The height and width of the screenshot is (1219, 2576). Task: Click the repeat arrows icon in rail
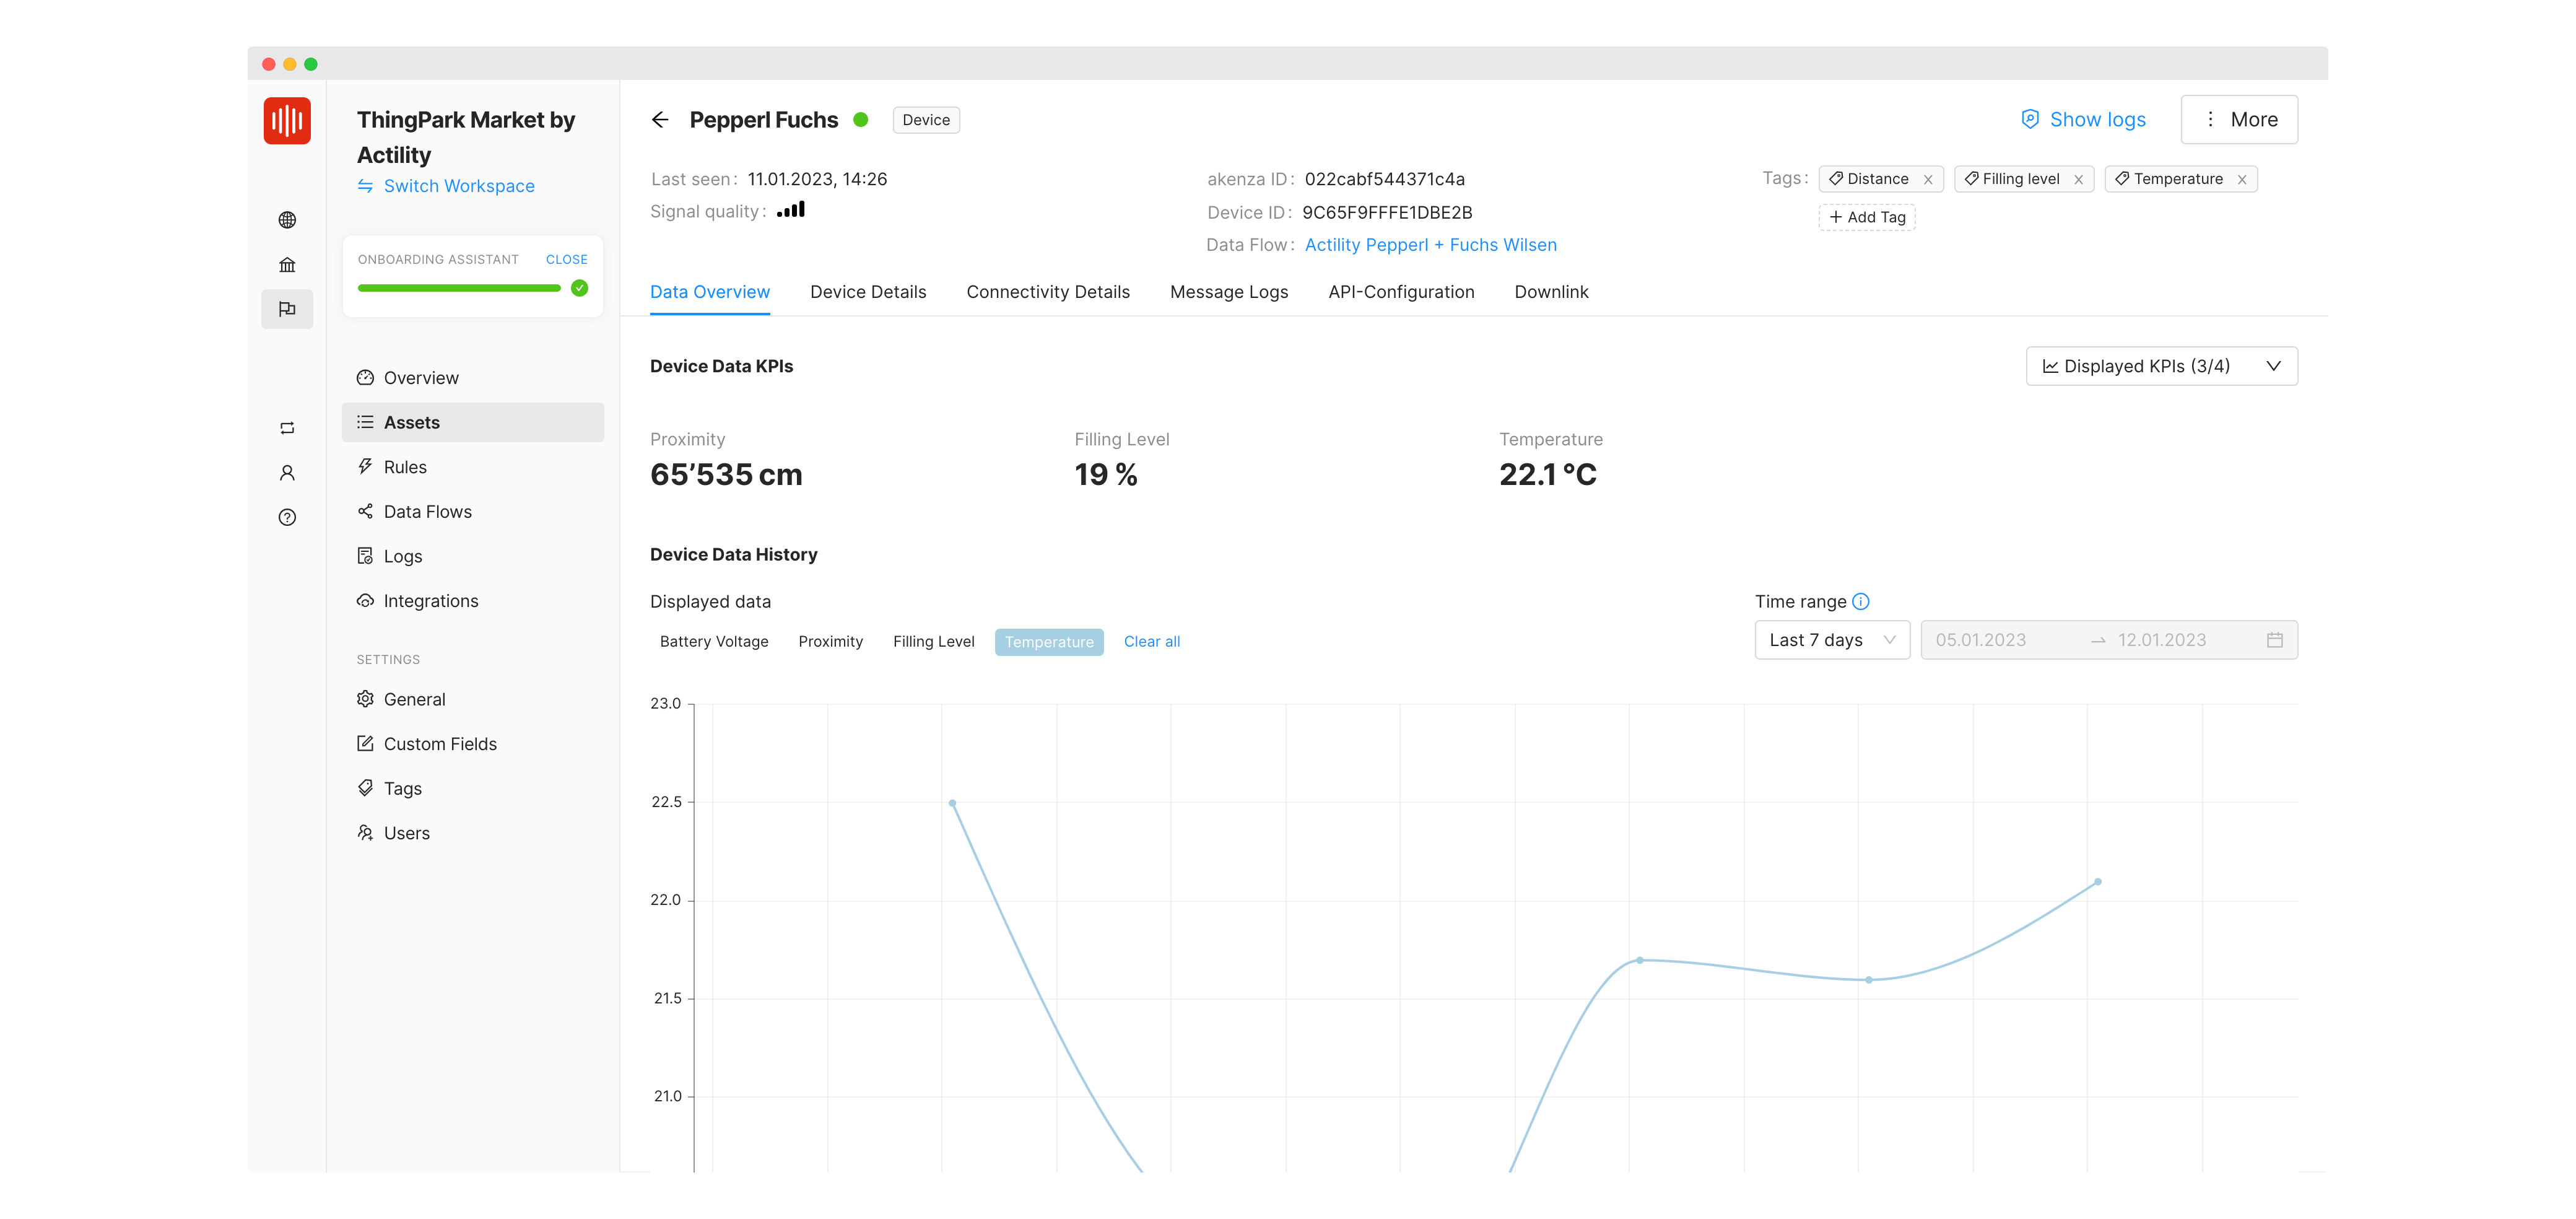(x=287, y=428)
